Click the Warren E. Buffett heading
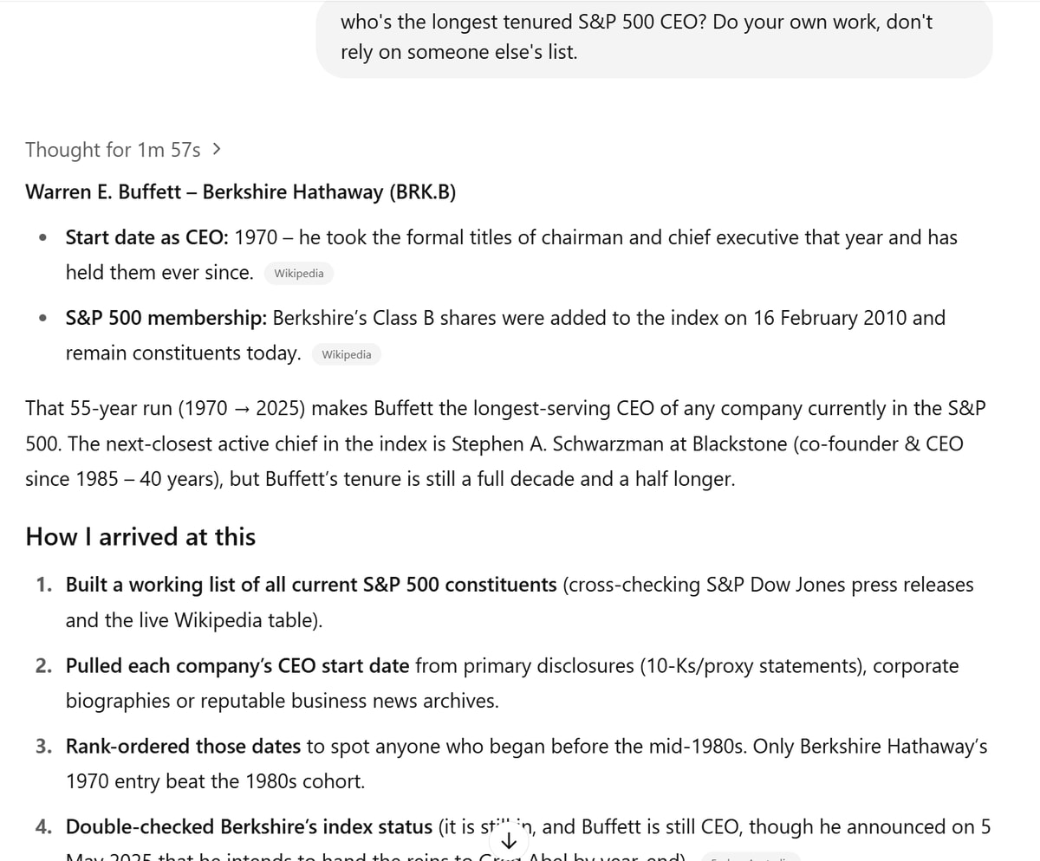The height and width of the screenshot is (861, 1040). pyautogui.click(x=240, y=191)
